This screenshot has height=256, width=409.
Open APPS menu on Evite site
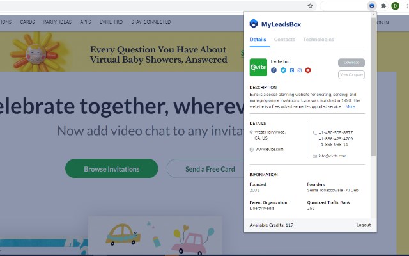tap(86, 22)
